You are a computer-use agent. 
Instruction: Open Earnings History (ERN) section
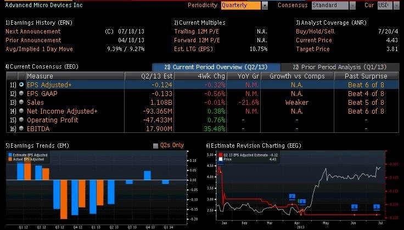pos(39,23)
